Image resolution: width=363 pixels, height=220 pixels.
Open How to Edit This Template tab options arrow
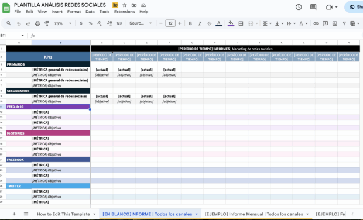click(x=94, y=214)
